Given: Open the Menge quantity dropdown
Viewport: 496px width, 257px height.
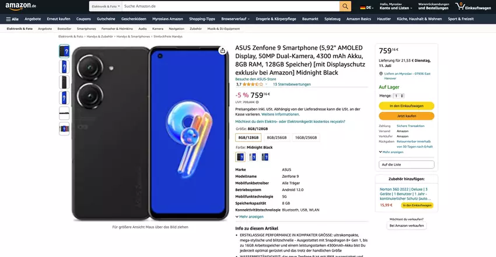Looking at the screenshot, I should (398, 96).
